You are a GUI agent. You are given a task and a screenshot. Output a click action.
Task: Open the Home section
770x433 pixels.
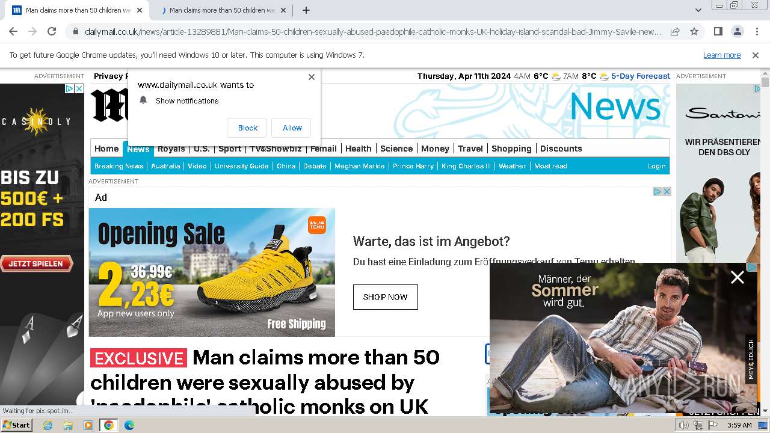click(x=106, y=149)
